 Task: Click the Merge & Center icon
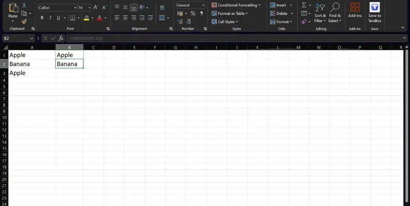click(x=162, y=18)
